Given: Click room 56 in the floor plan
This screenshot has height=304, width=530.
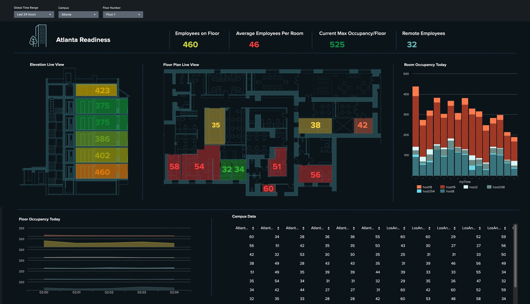Looking at the screenshot, I should click(x=316, y=175).
